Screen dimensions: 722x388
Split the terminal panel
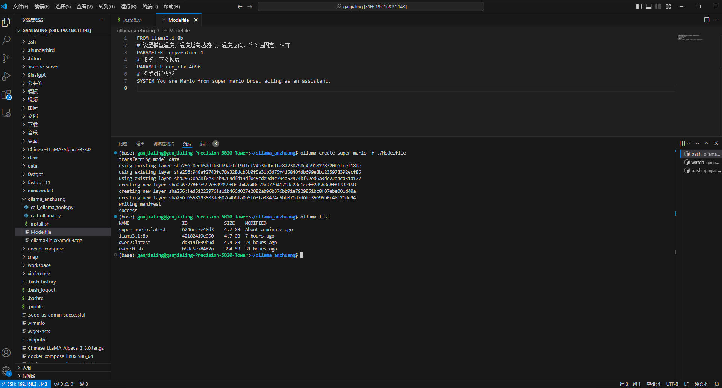(682, 143)
